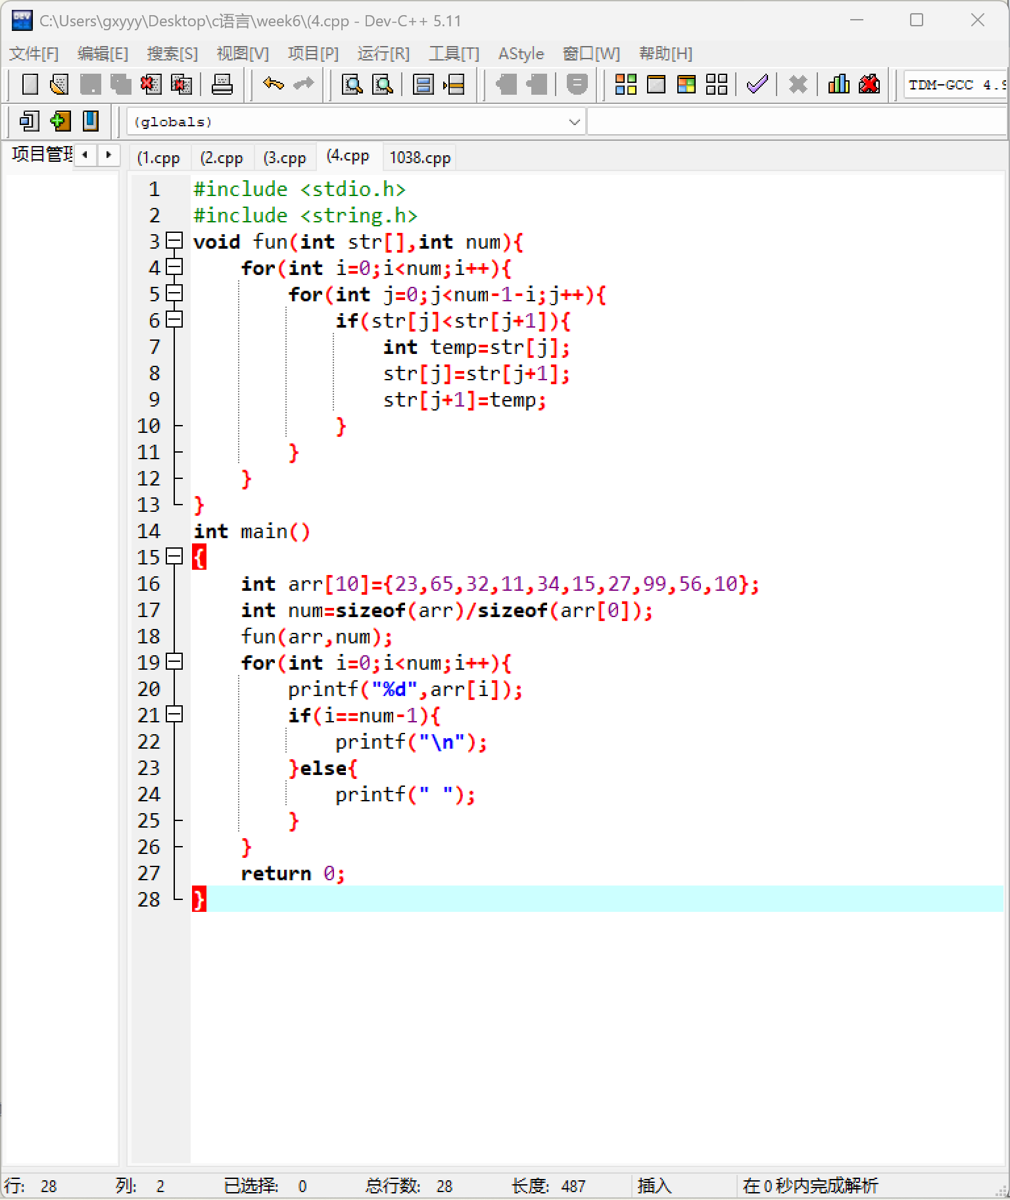Click the right arrow of project panel tabs
The image size is (1010, 1200).
(108, 155)
